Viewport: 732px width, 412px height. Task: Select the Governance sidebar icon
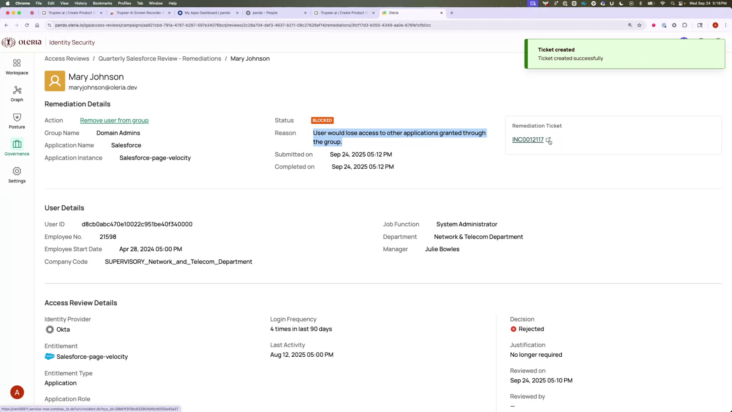[16, 147]
